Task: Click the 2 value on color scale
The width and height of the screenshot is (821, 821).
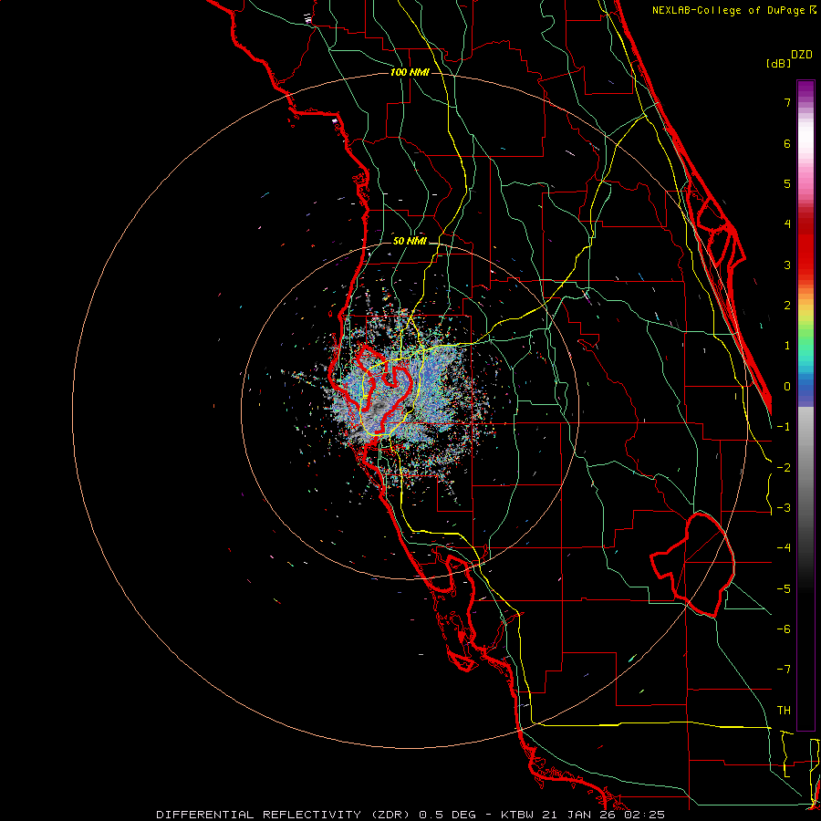Action: (787, 306)
